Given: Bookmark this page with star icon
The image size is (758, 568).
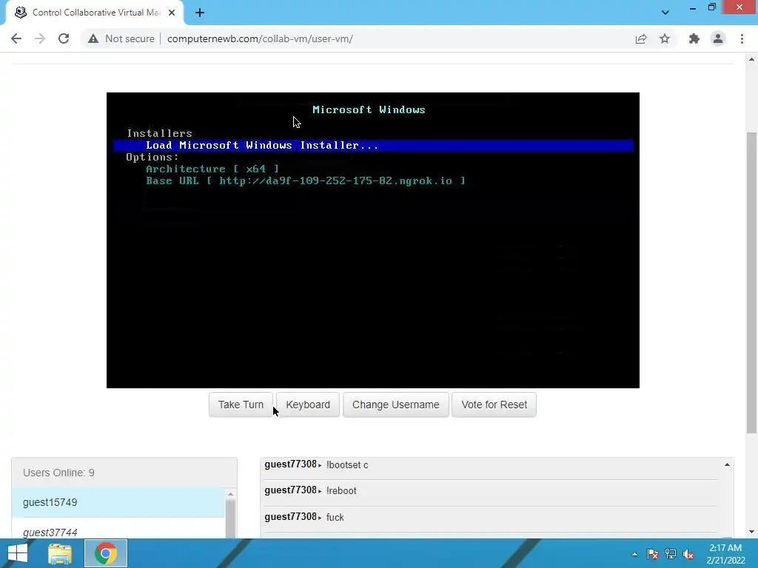Looking at the screenshot, I should [665, 38].
